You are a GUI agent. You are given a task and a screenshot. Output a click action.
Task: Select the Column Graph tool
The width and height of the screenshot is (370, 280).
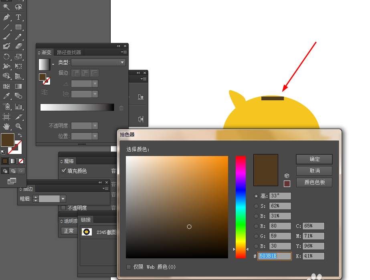tap(18, 106)
